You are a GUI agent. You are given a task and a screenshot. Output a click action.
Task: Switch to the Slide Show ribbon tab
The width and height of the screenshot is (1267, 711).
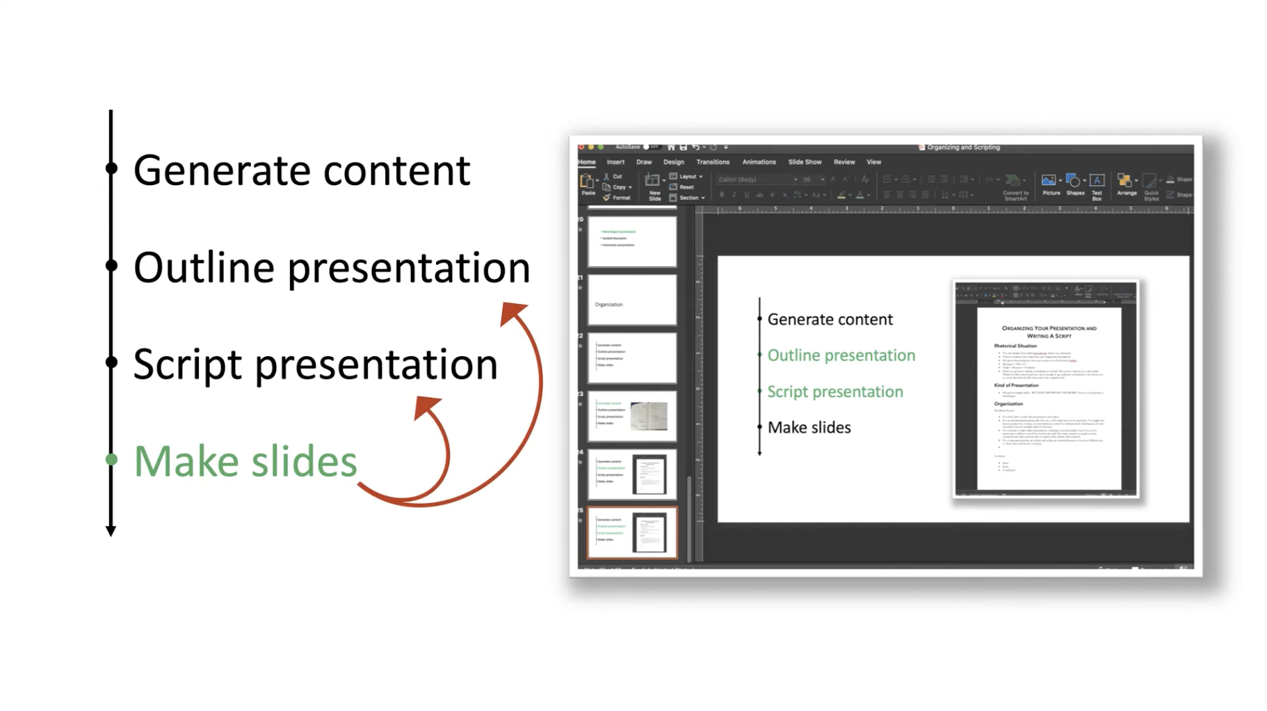tap(805, 162)
